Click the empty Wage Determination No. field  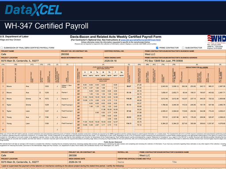[x=82, y=61]
